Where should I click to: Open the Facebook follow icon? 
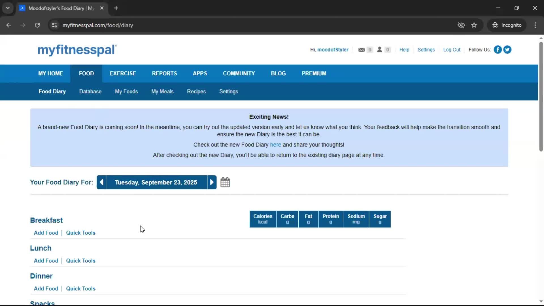498,50
